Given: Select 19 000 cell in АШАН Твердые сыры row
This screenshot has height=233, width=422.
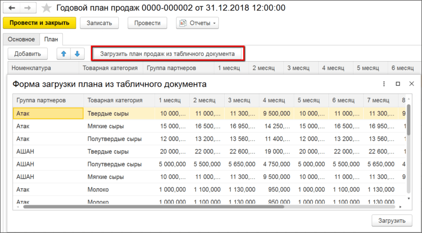Looking at the screenshot, I should tap(277, 151).
